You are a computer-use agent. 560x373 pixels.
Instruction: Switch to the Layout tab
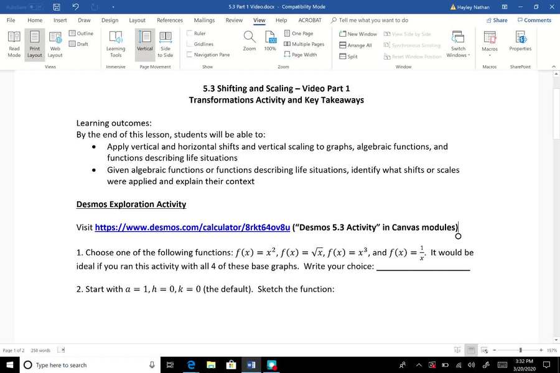[137, 20]
